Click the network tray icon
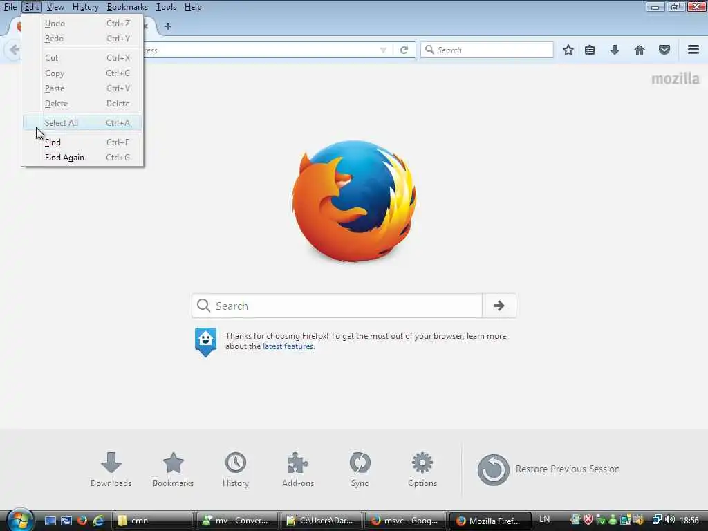708x531 pixels. (657, 520)
